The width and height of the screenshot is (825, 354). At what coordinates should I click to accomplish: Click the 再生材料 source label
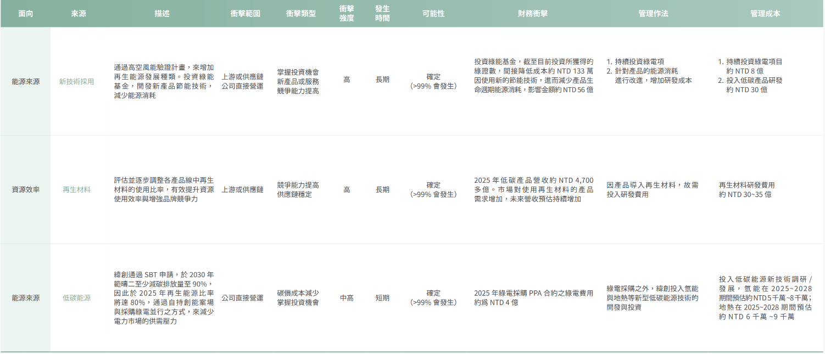coord(77,189)
